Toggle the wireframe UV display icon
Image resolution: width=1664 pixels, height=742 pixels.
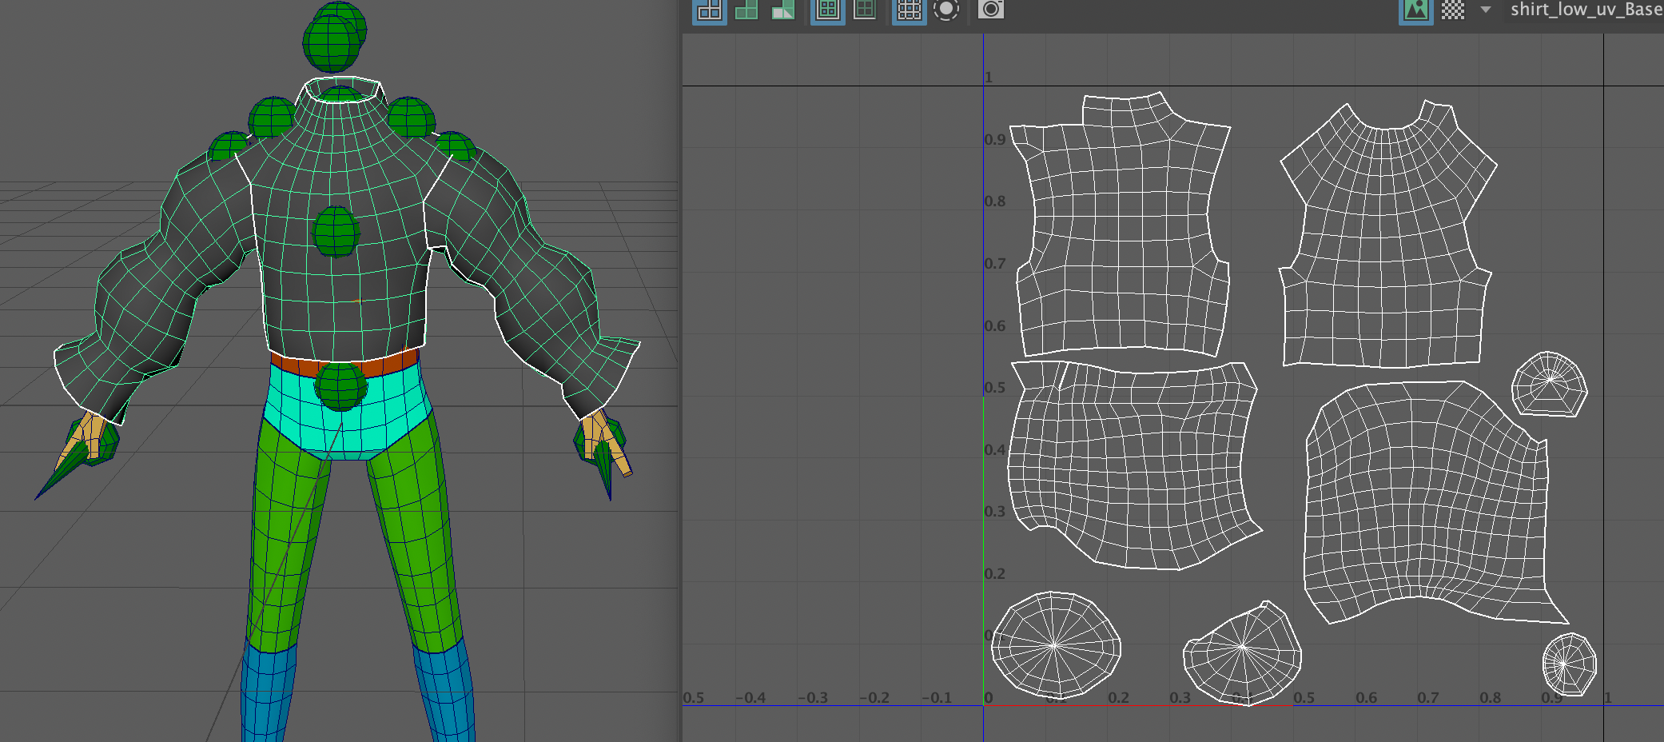(x=709, y=10)
